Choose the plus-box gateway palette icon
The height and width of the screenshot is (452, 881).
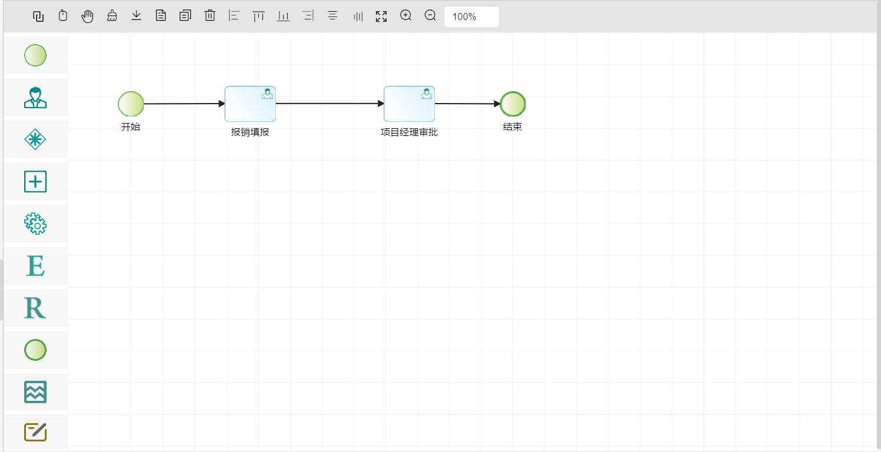35,181
